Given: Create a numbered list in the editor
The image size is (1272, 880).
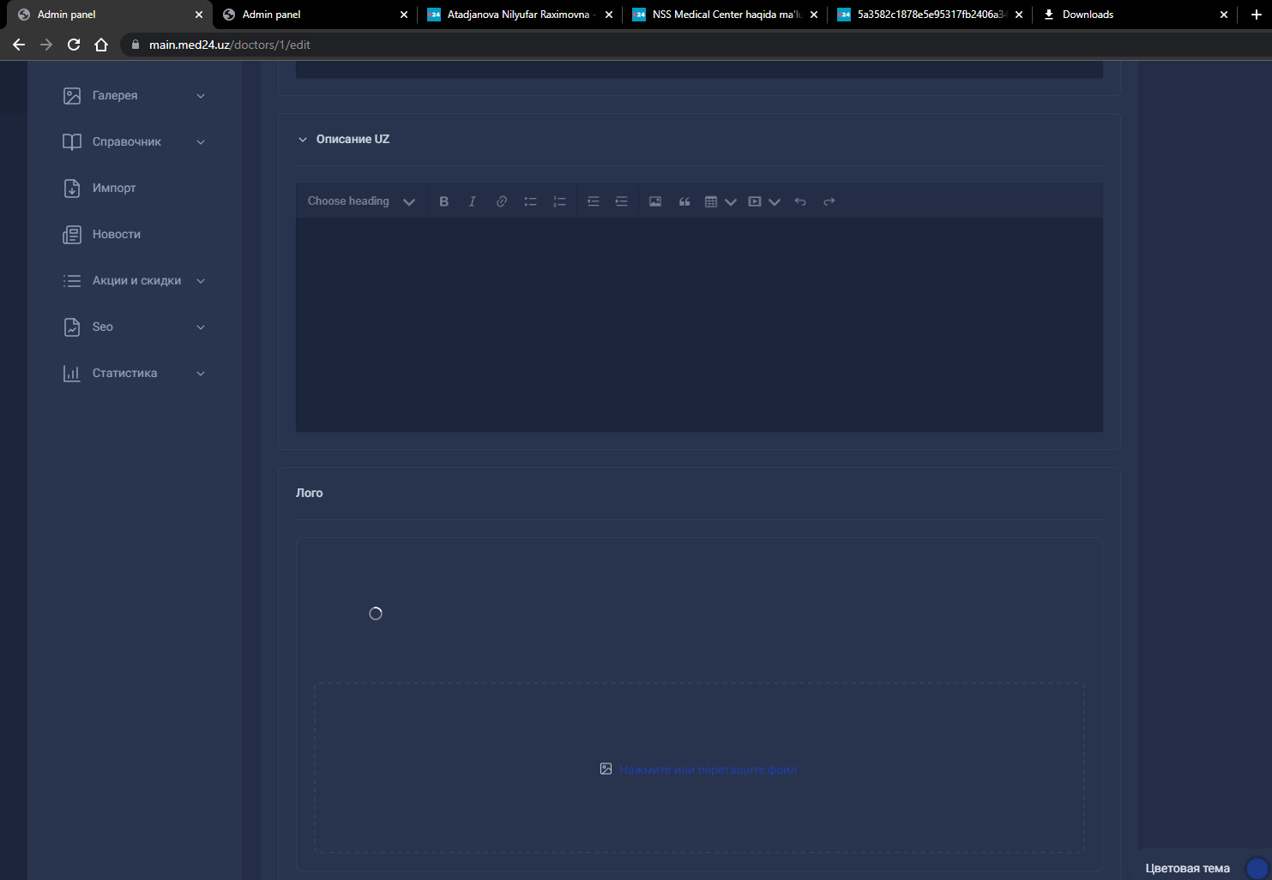Looking at the screenshot, I should click(x=559, y=201).
